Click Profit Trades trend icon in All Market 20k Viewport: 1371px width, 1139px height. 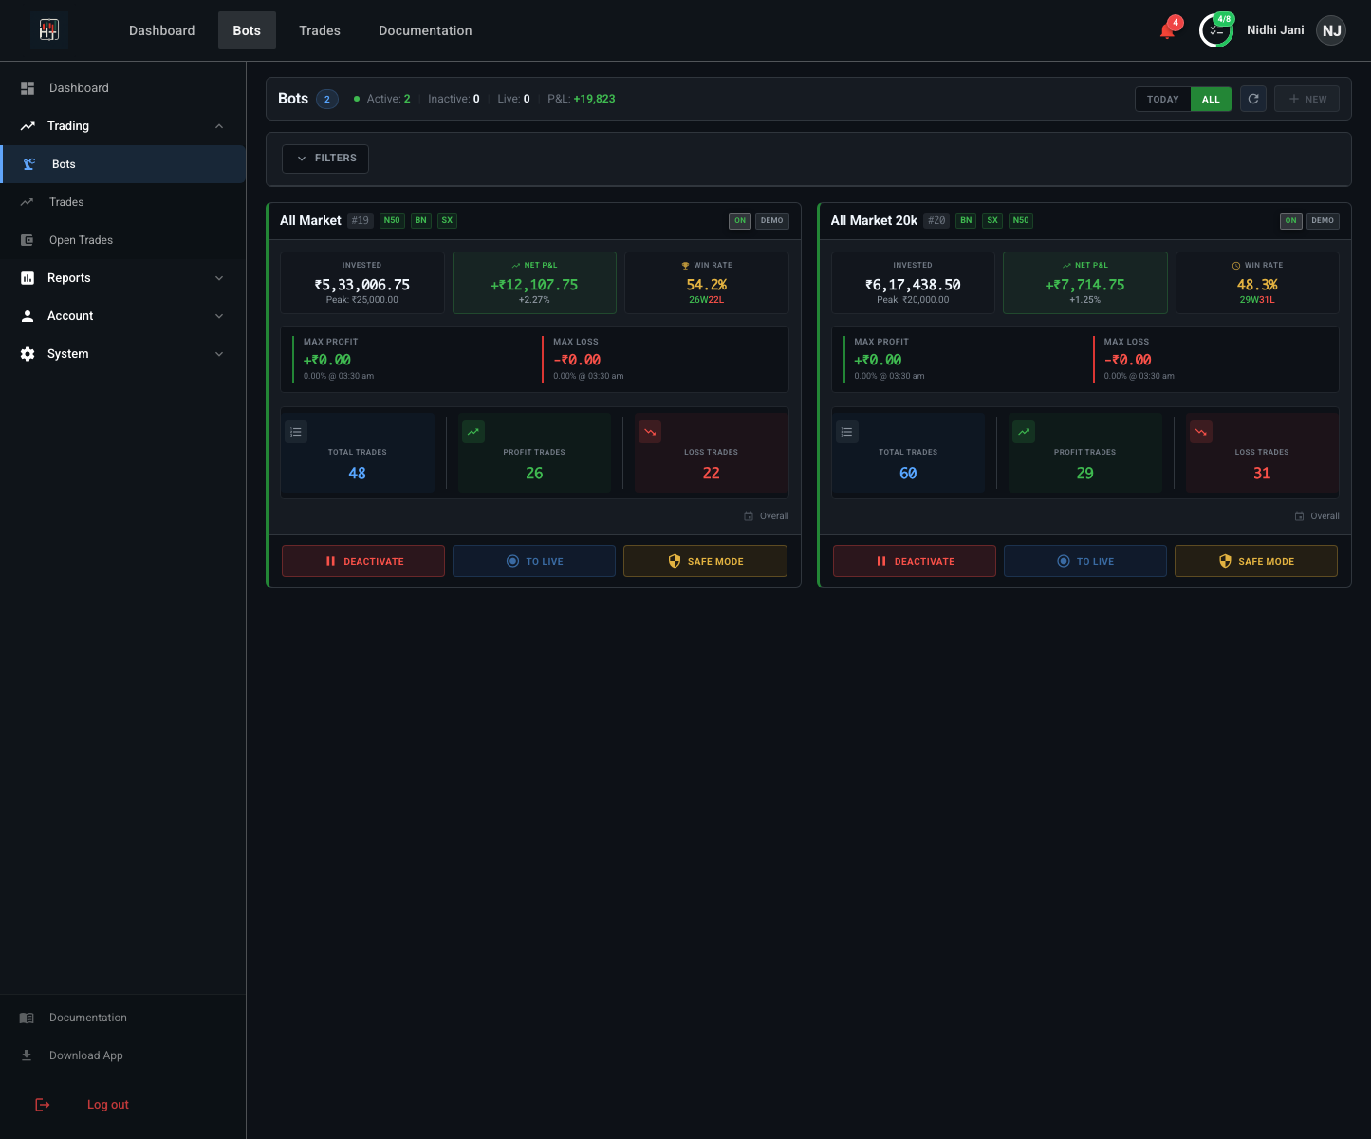pos(1024,432)
